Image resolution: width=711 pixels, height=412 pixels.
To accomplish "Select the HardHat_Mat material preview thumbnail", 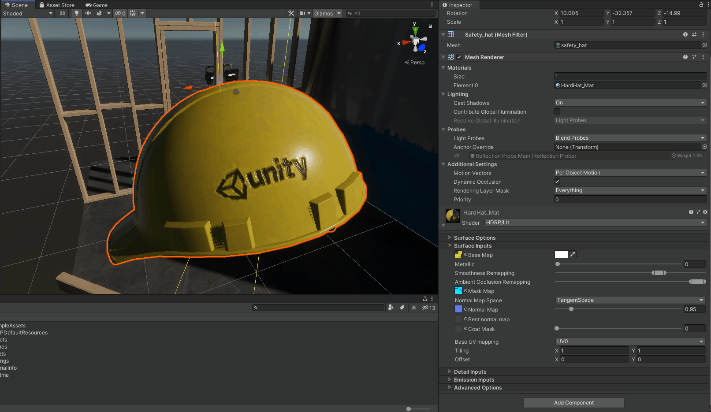I will pyautogui.click(x=453, y=216).
